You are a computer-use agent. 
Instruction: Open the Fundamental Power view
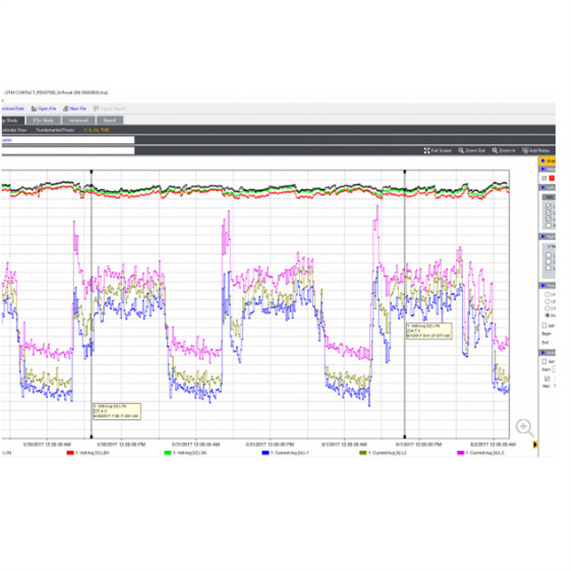click(x=56, y=130)
